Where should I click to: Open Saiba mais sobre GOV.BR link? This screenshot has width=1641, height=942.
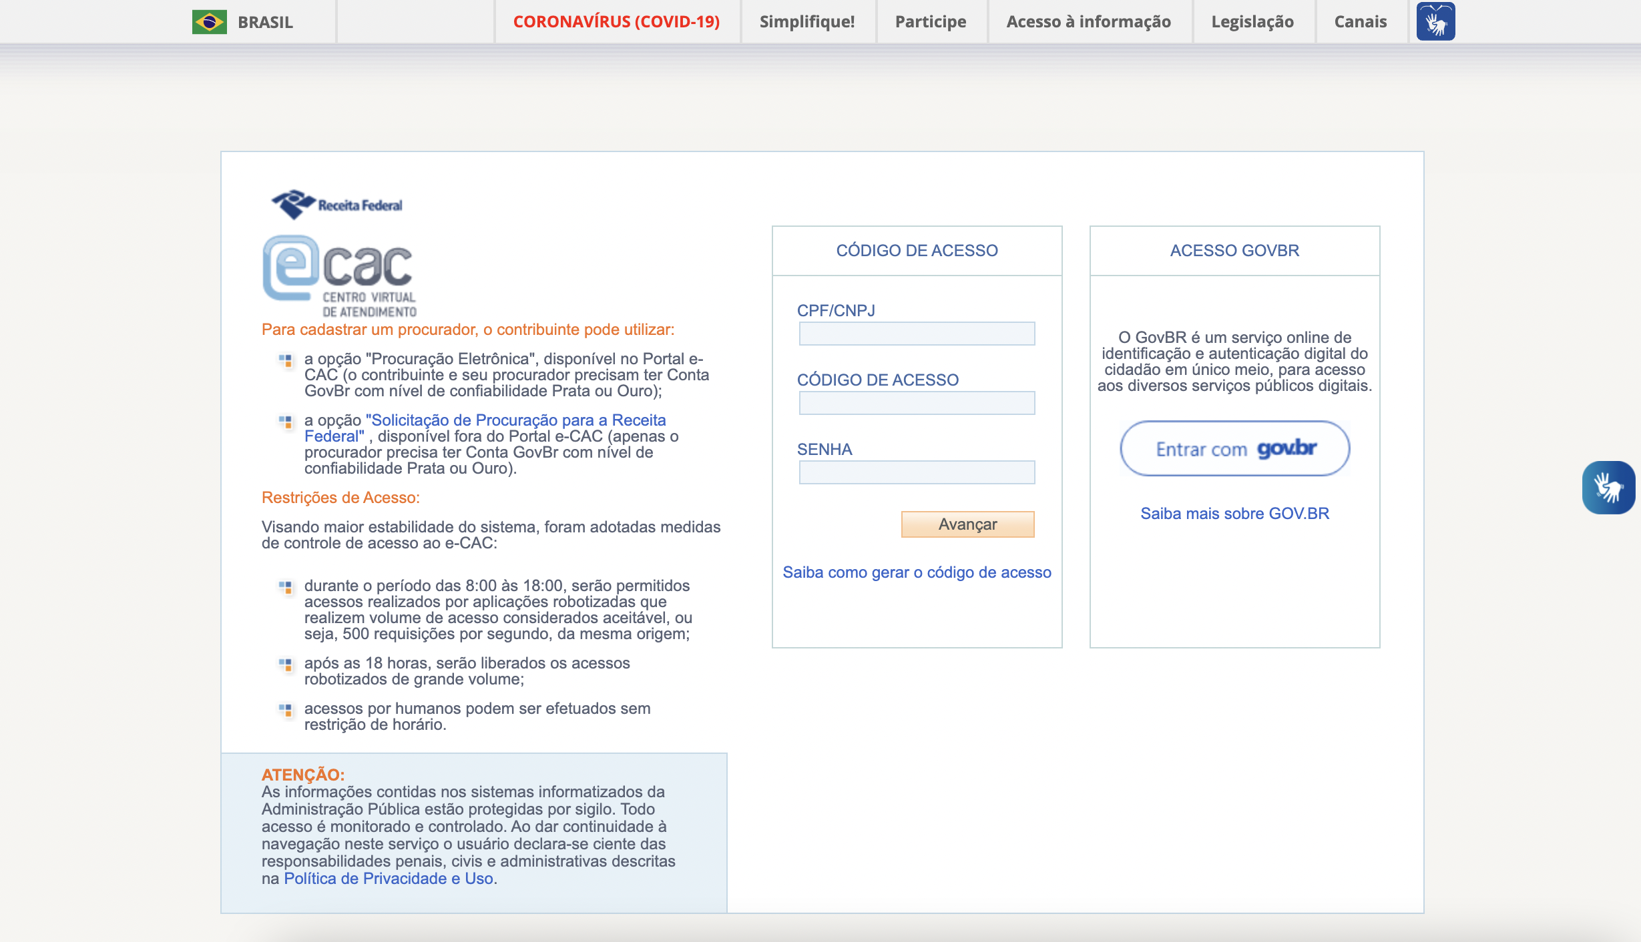[x=1234, y=514]
